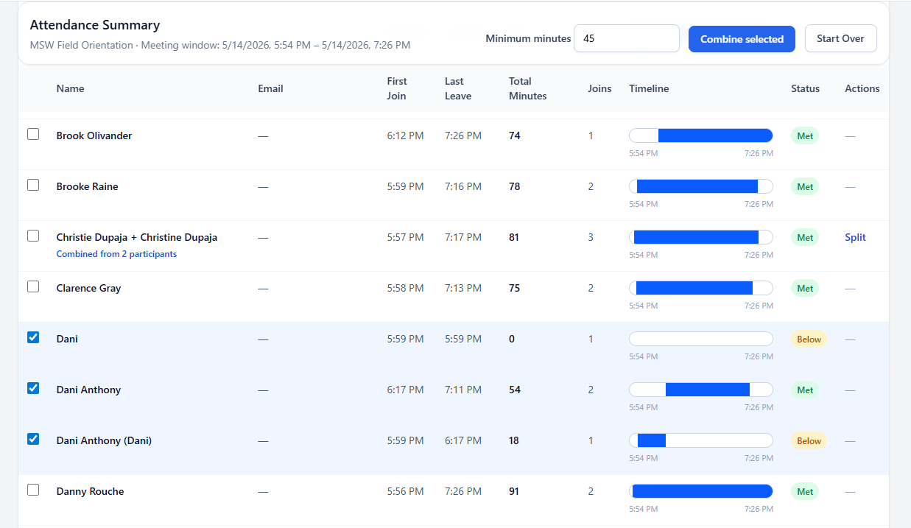Click total minutes value 81

(x=515, y=237)
